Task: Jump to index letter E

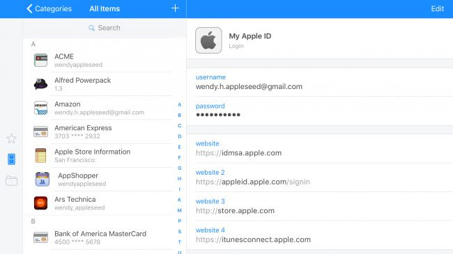Action: click(x=179, y=147)
